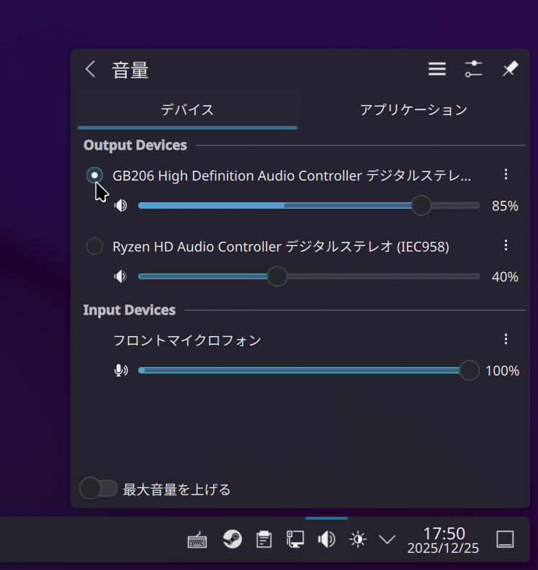Open options menu for GB206 audio device
Screen dimensions: 538x570
click(x=506, y=174)
